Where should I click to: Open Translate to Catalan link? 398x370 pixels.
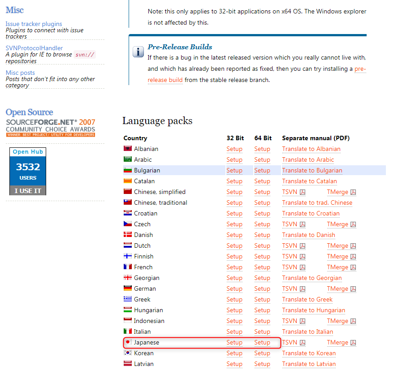point(309,181)
